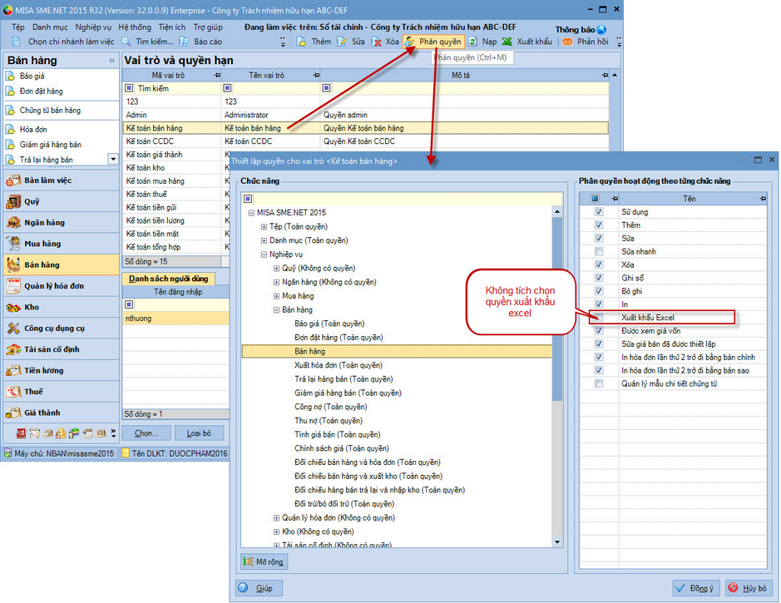Select Báo giá in Bán hàng panel
This screenshot has width=781, height=603.
[x=32, y=77]
